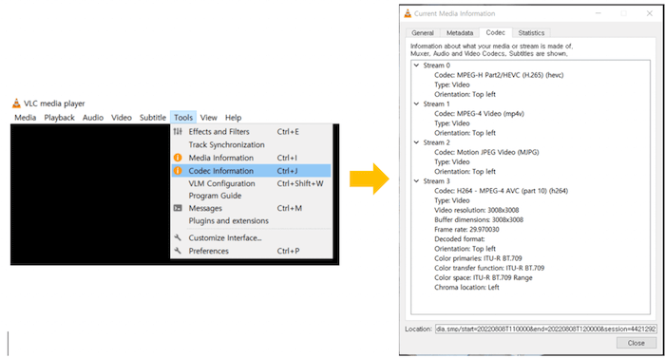Click the cone icon in Current Media Information title

[x=408, y=13]
